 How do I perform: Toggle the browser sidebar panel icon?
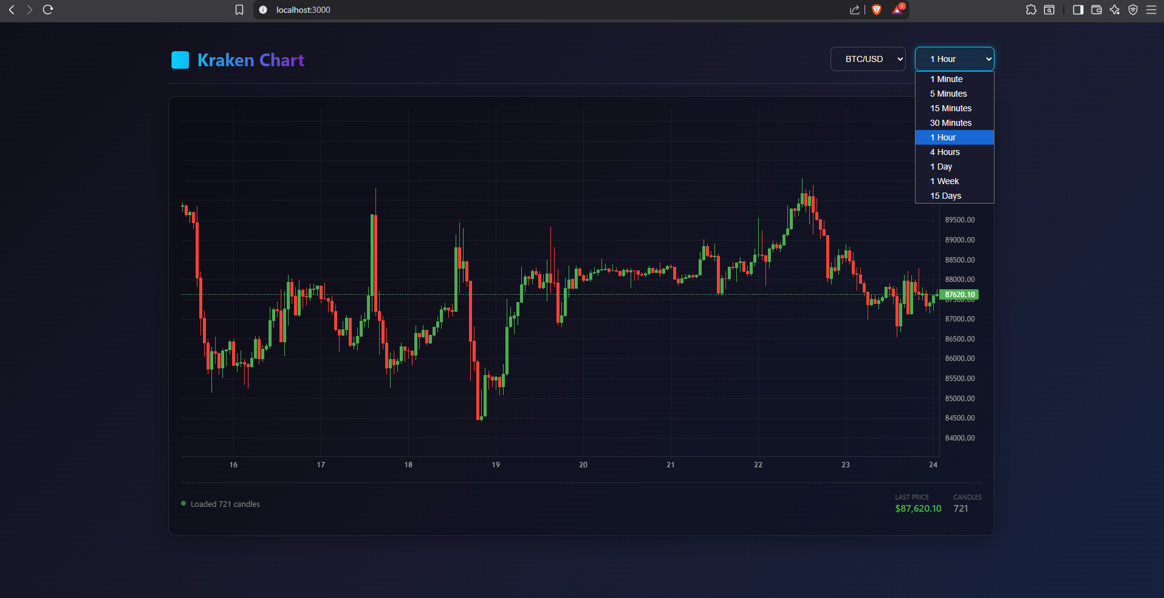pos(1078,10)
